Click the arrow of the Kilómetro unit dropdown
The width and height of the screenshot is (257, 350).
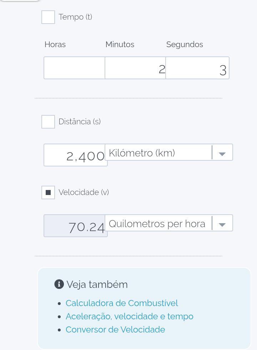tap(222, 153)
